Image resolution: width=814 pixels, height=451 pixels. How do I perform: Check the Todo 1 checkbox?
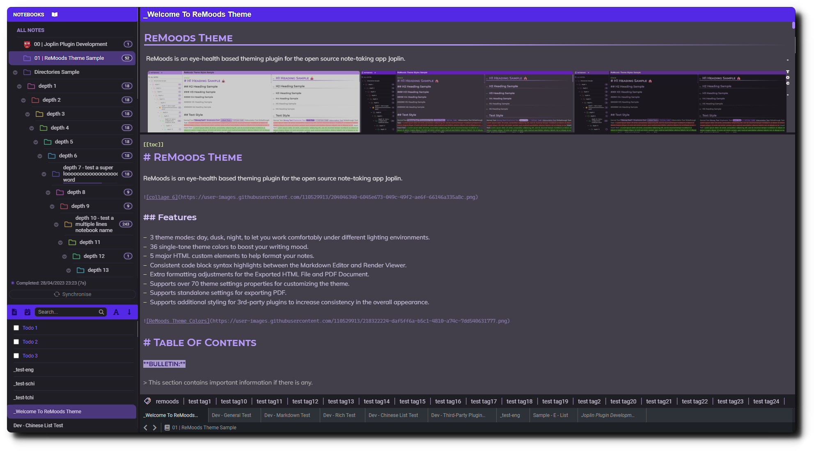click(16, 328)
